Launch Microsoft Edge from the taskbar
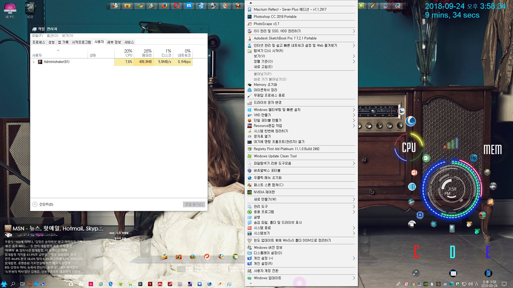Image resolution: width=513 pixels, height=288 pixels. coord(111,284)
